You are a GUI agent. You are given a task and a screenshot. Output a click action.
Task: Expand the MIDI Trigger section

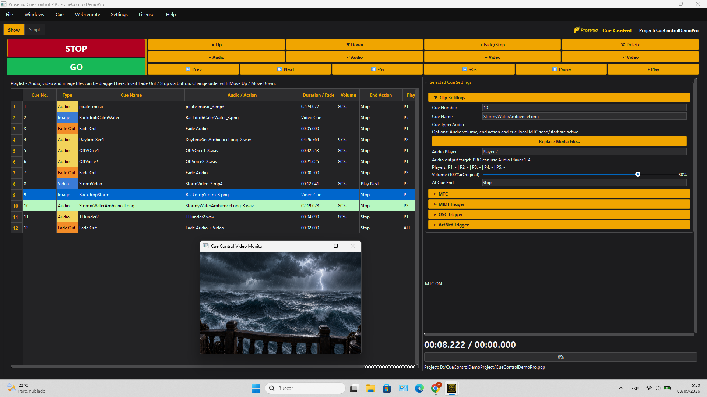559,204
